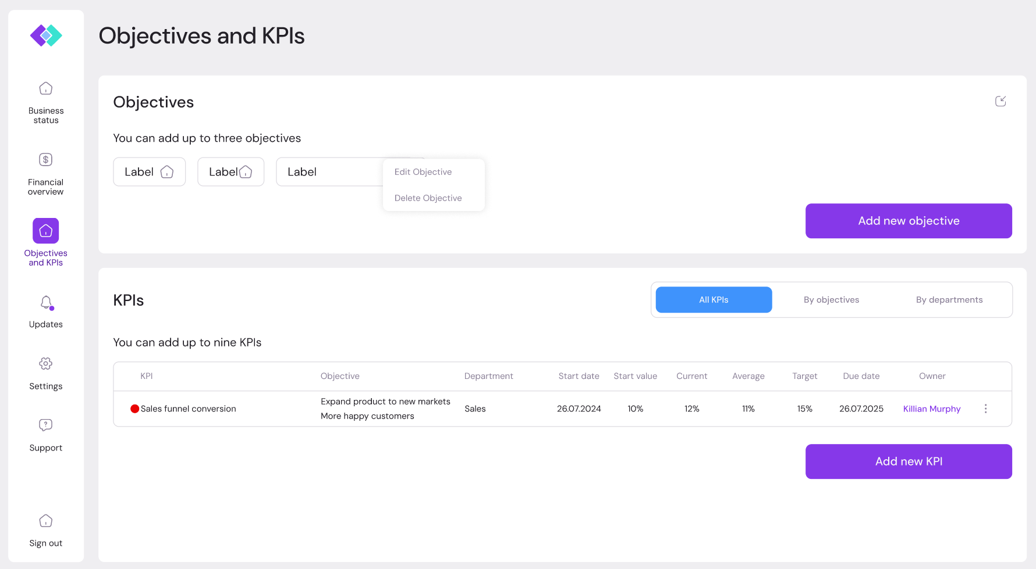The image size is (1036, 569).
Task: Switch to the By departments view
Action: tap(949, 300)
